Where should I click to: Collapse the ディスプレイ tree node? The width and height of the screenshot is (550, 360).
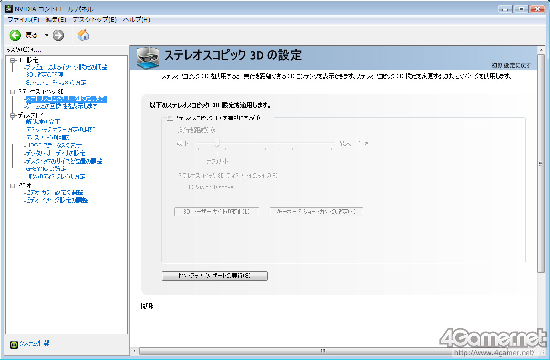pyautogui.click(x=13, y=115)
